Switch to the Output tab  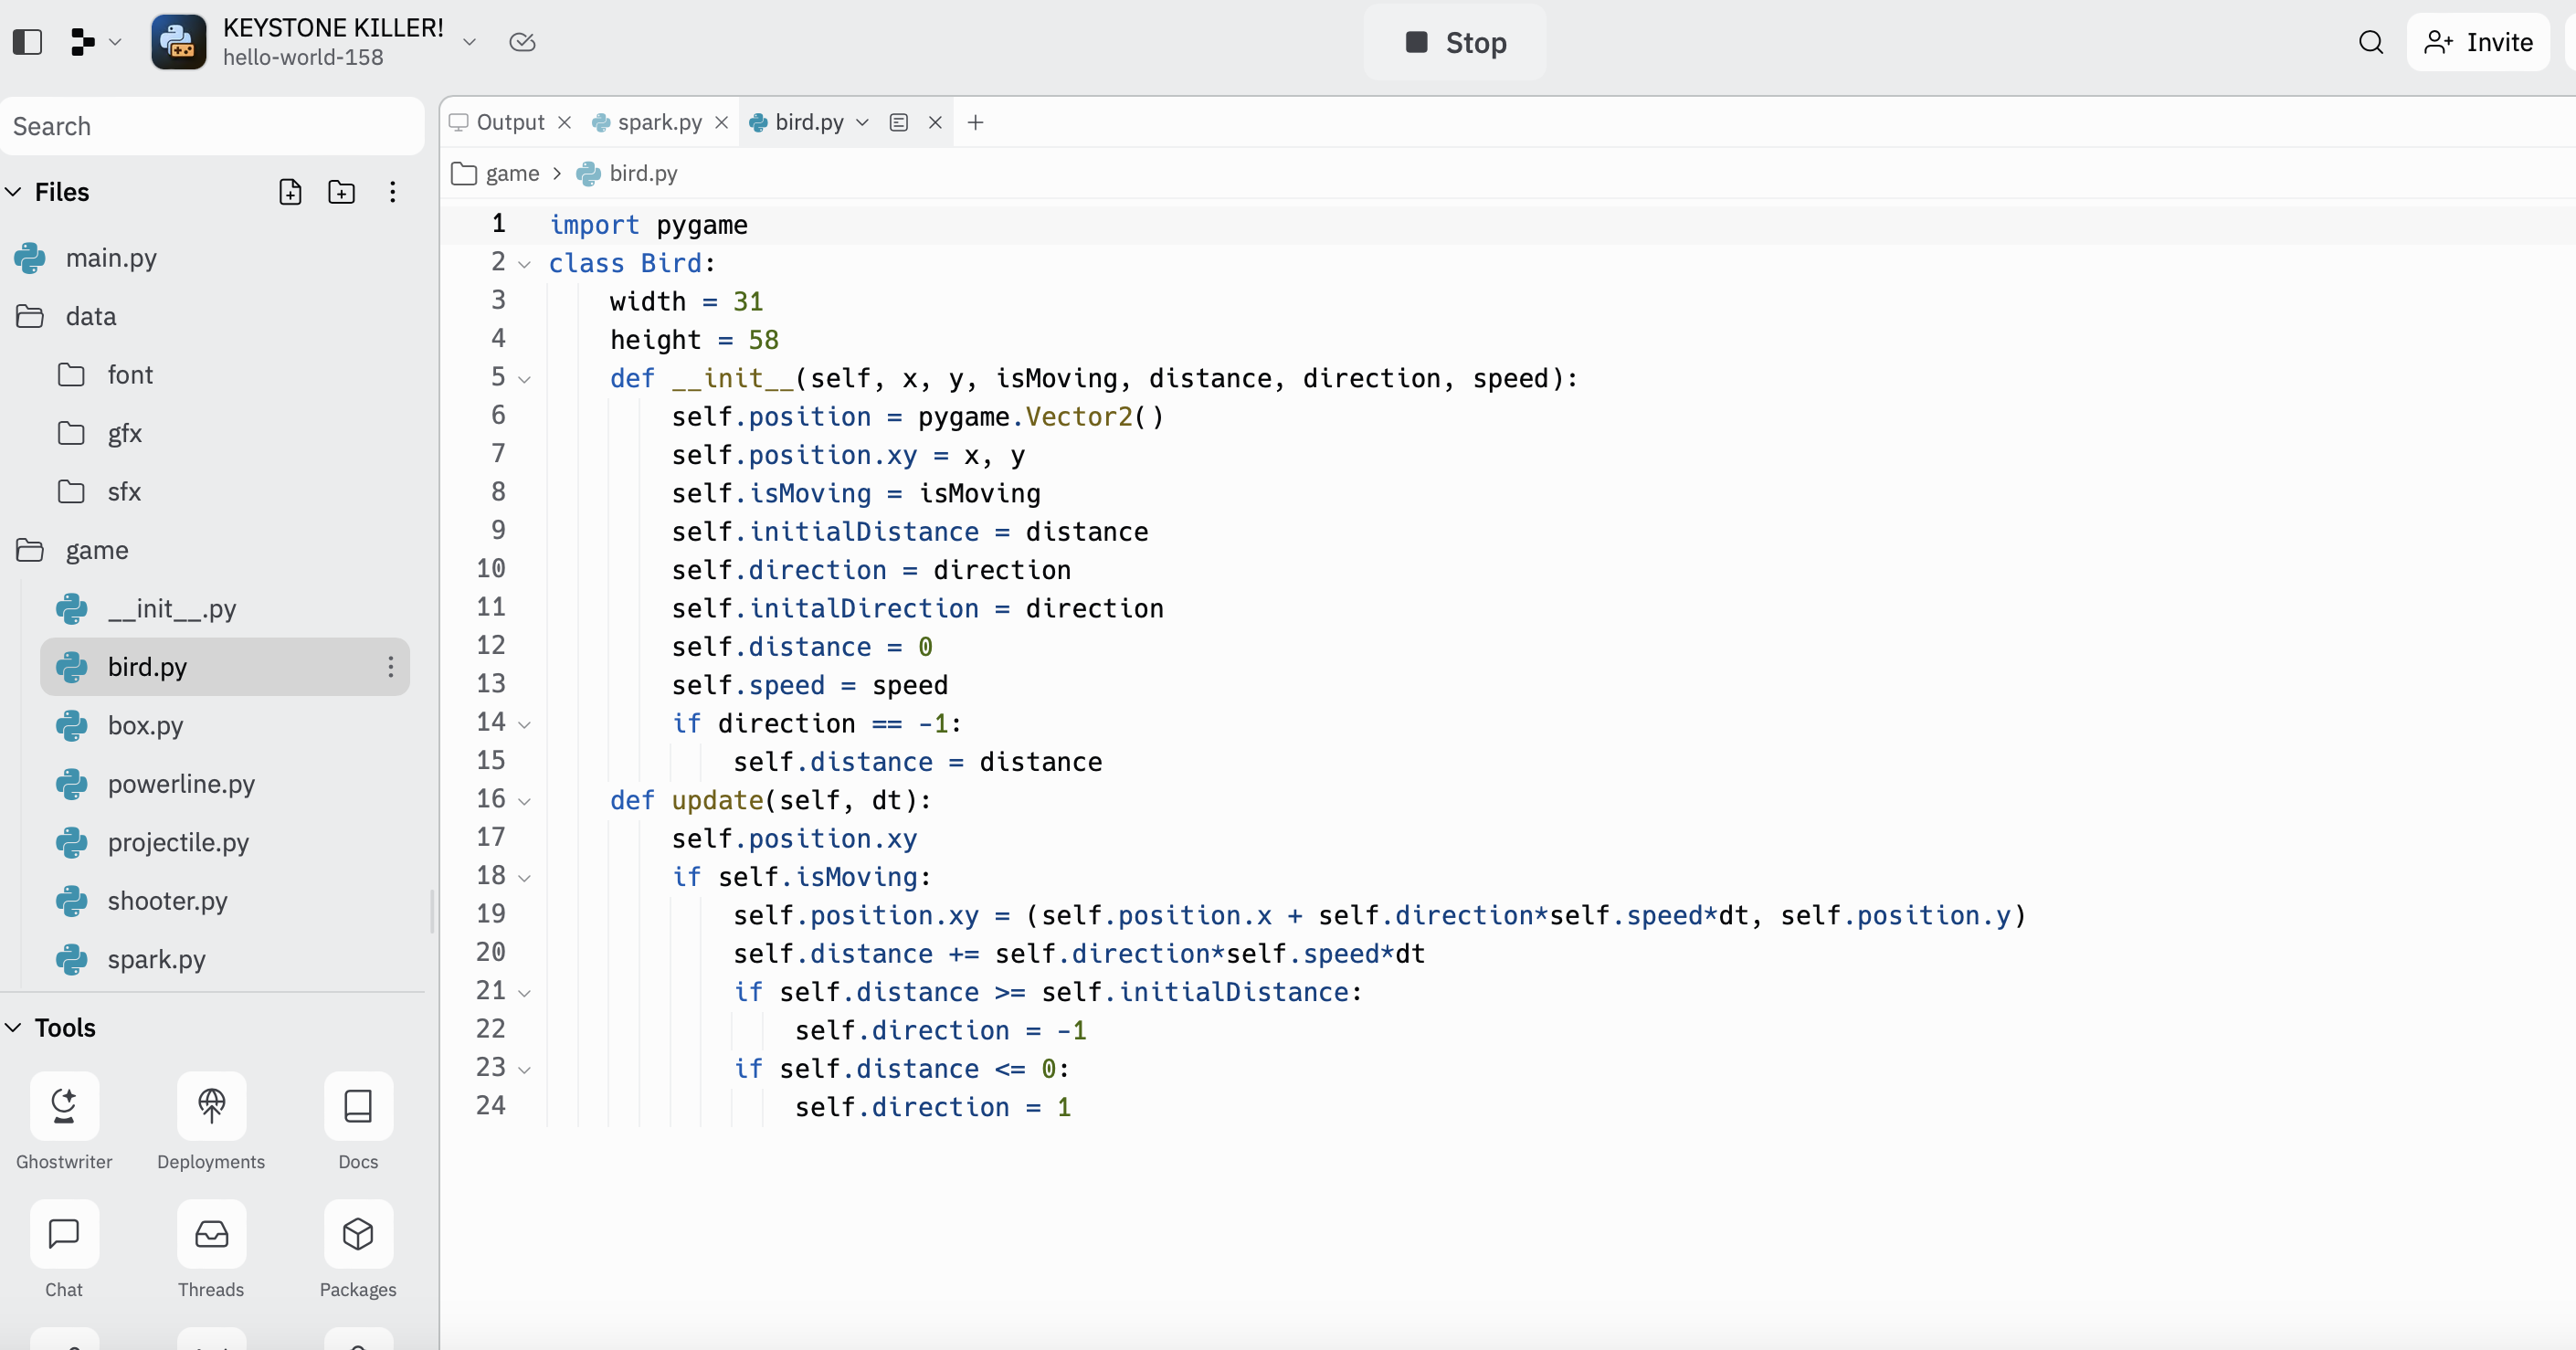(x=509, y=122)
